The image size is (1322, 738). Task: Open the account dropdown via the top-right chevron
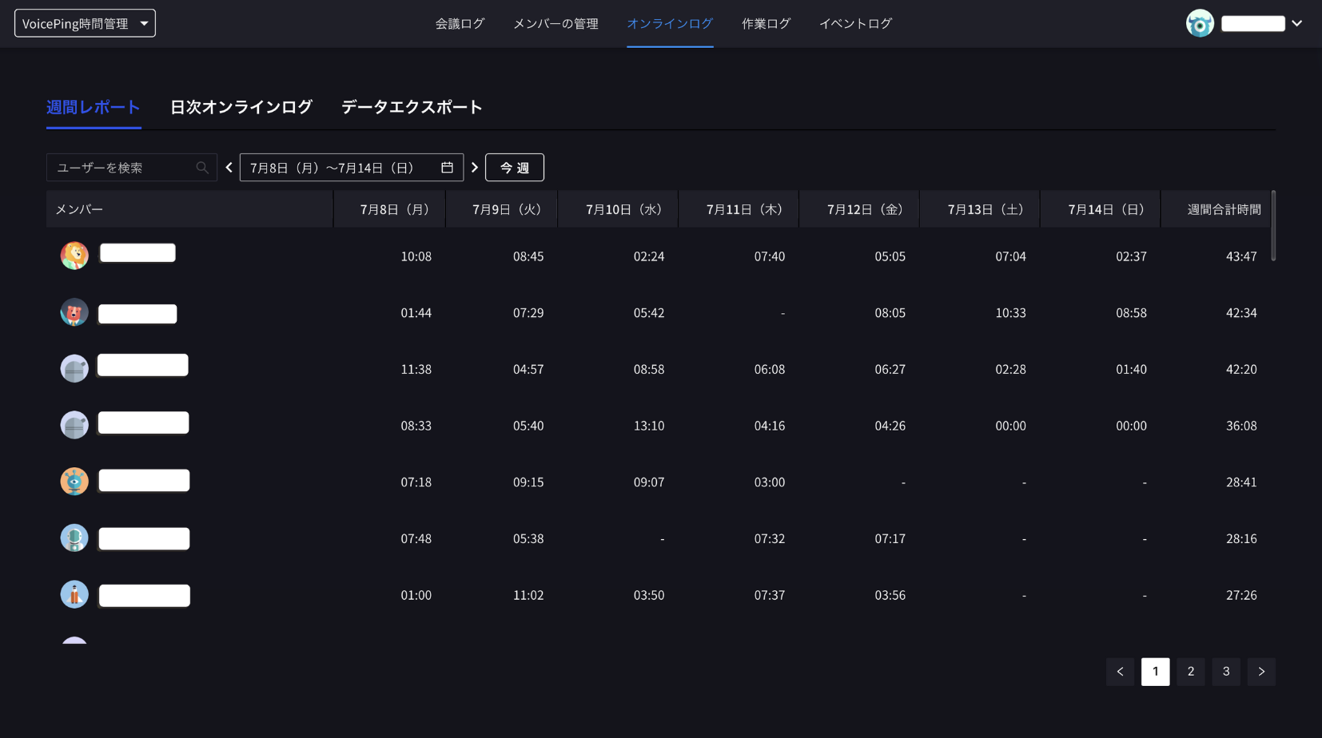pos(1299,23)
